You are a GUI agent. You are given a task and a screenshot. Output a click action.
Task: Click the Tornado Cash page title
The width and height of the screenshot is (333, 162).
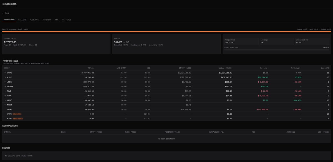[9, 4]
